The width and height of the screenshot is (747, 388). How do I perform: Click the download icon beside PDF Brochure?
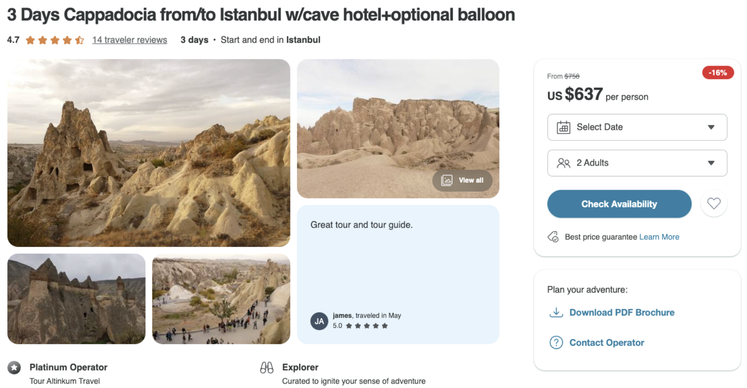pos(556,313)
